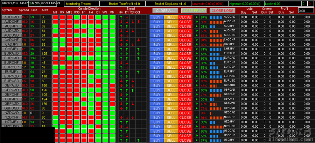Viewport: 315px width, 143px height.
Task: Click the GBPAUD MN candle direction square
Action: (112, 85)
